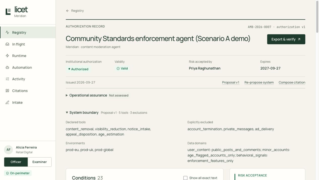319x180 pixels.
Task: Click the declared tools list
Action: (108, 132)
